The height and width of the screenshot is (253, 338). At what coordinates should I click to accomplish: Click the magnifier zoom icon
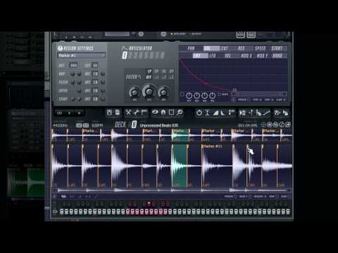pos(180,112)
